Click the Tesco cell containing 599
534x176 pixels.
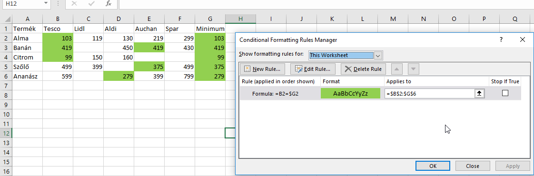tap(58, 76)
